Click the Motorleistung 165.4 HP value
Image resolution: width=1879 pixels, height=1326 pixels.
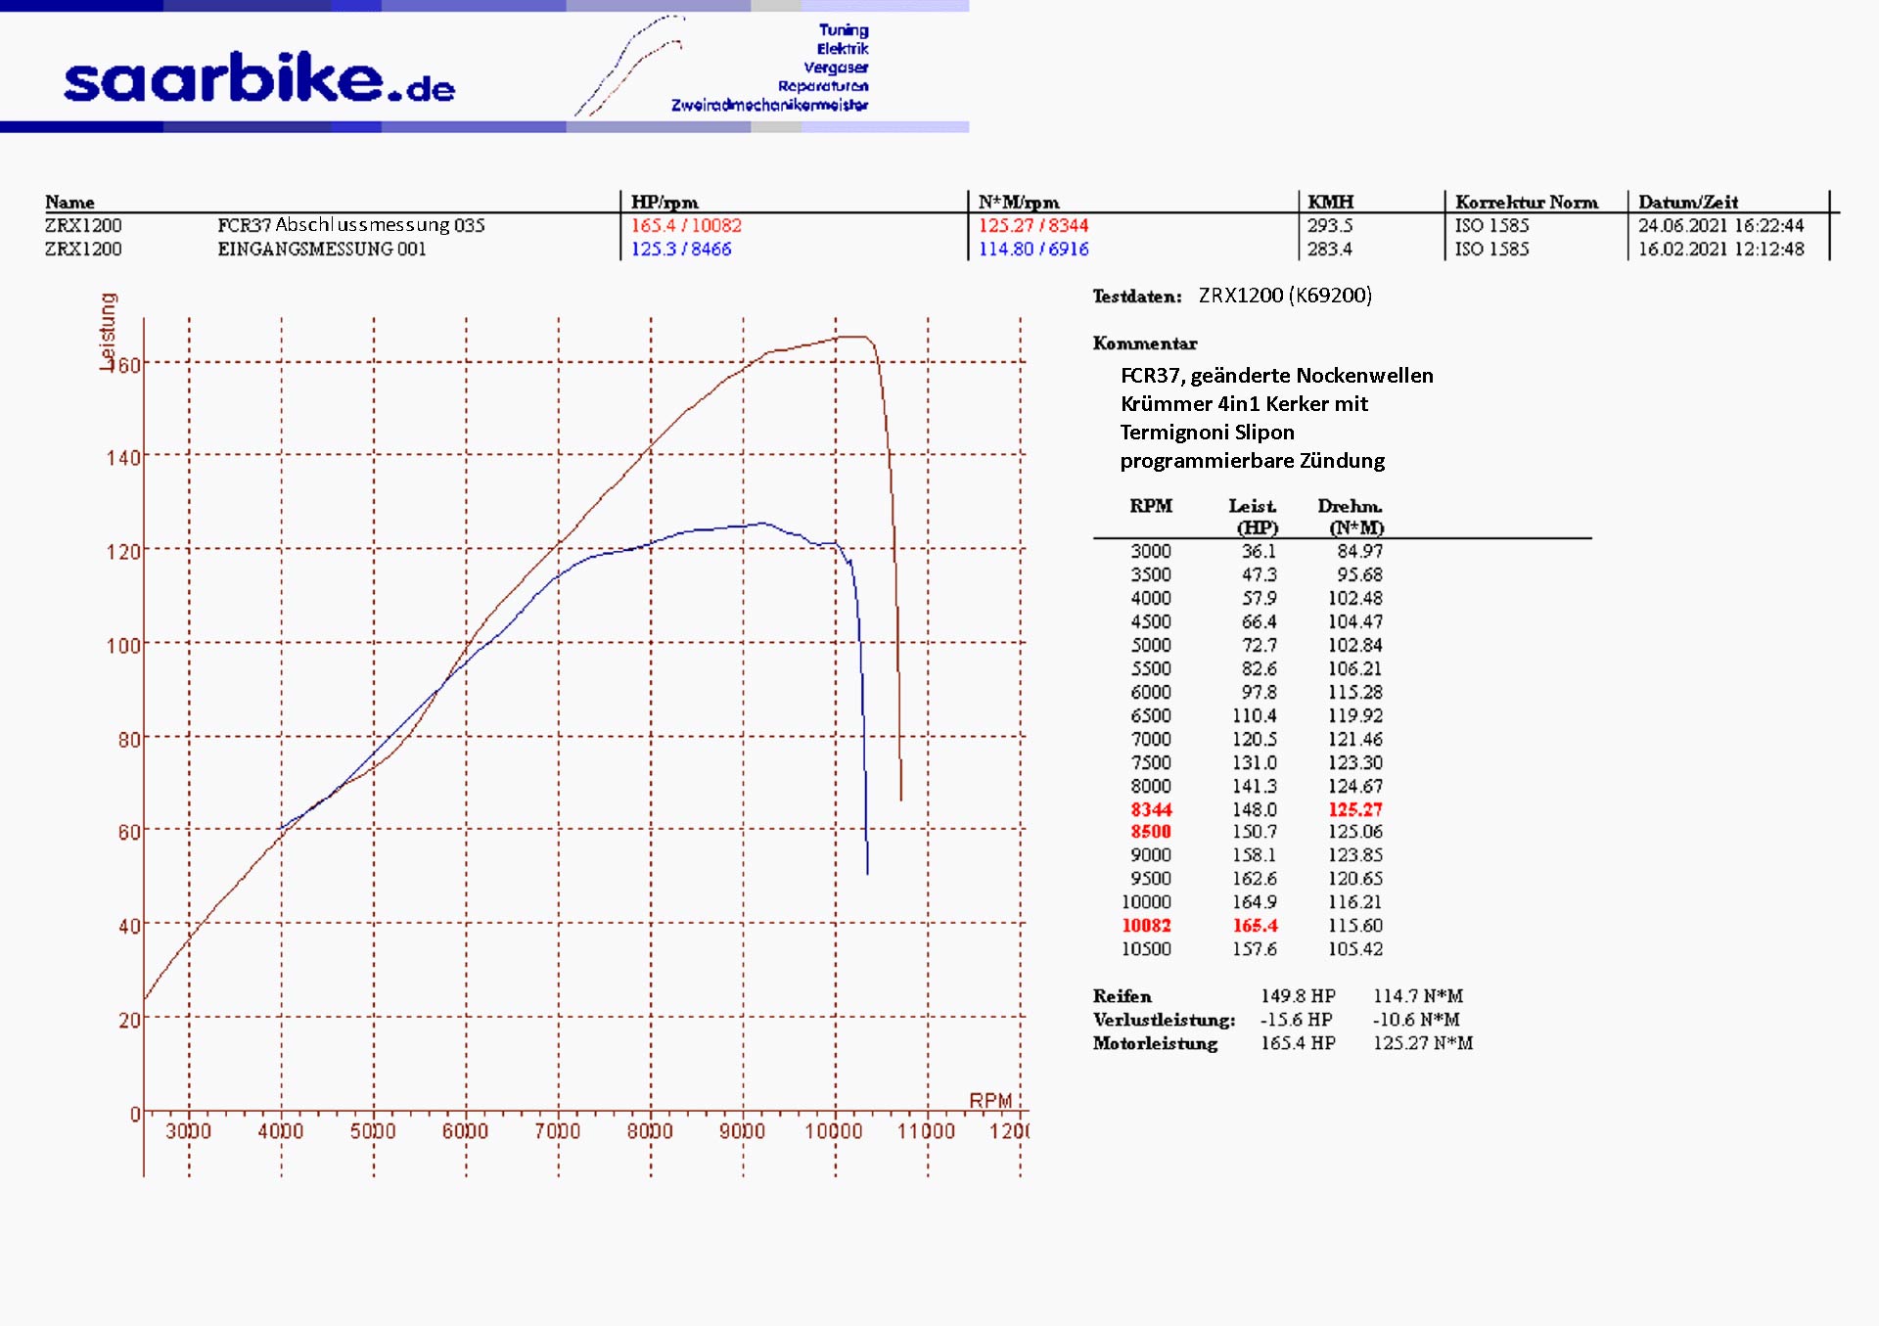[1297, 1043]
